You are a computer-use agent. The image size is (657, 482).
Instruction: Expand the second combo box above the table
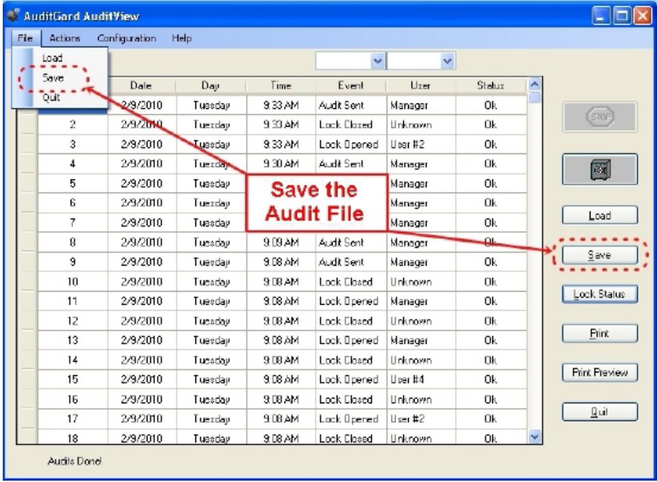click(x=448, y=62)
